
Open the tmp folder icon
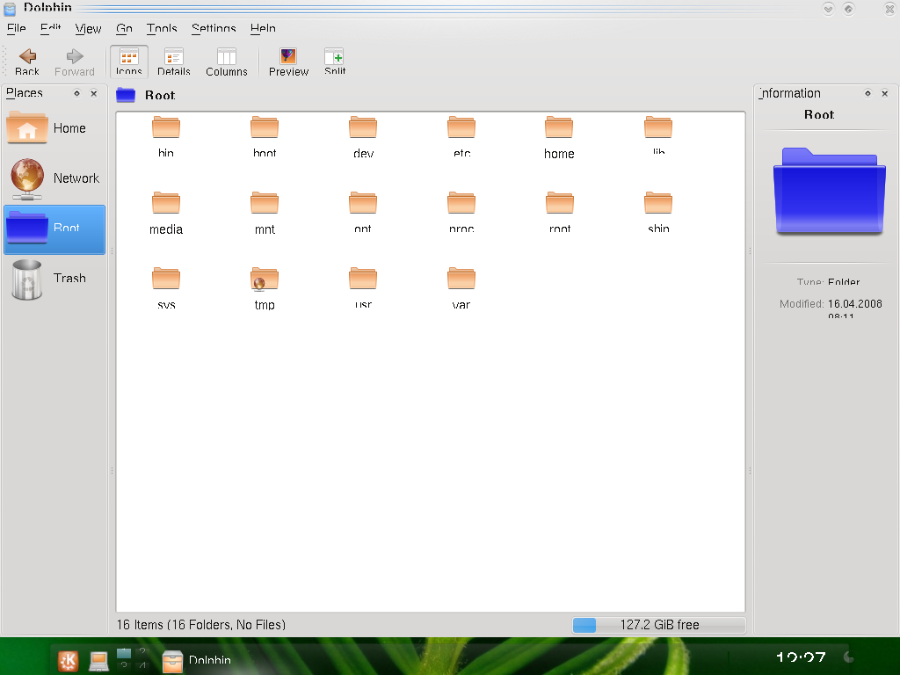point(265,279)
